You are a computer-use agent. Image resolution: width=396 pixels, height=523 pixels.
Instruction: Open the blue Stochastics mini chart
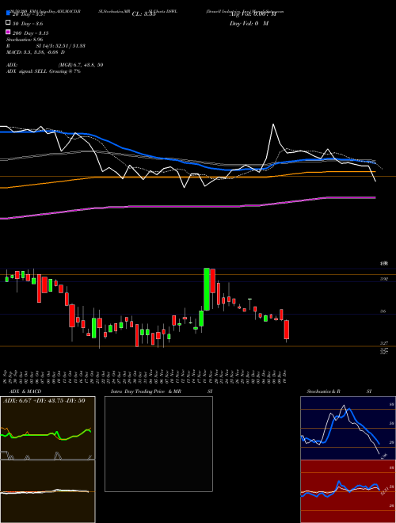coord(348,428)
